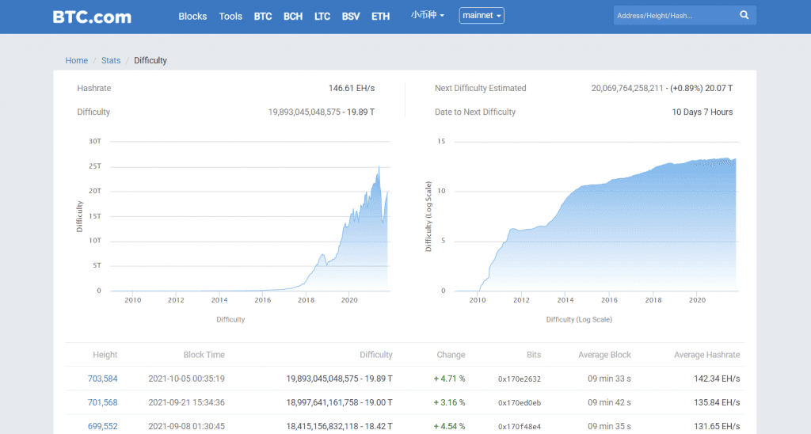Click bits value 0x170e2632
Viewport: 811px width, 434px height.
520,379
